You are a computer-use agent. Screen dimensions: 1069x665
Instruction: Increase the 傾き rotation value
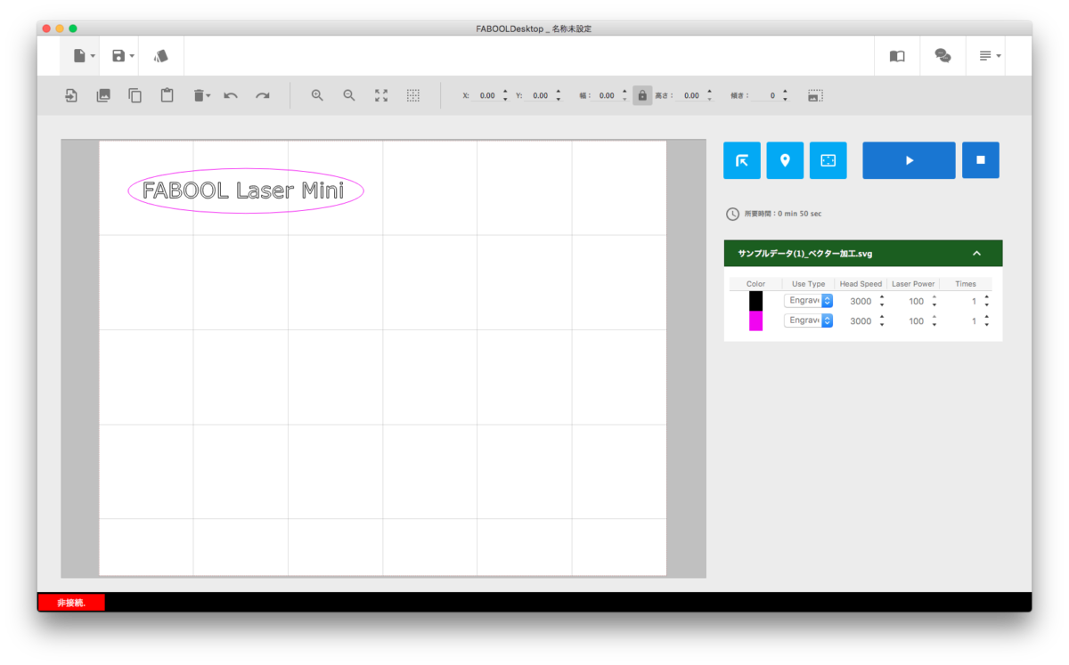tap(785, 92)
